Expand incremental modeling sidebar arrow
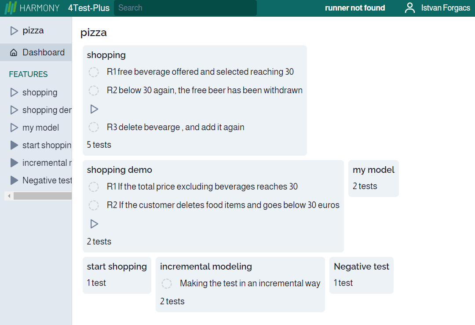The height and width of the screenshot is (325, 475). click(14, 163)
